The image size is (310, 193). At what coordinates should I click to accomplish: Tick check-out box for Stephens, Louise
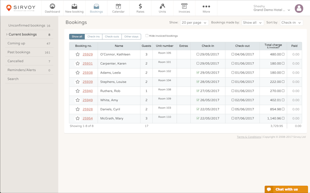tap(233, 81)
